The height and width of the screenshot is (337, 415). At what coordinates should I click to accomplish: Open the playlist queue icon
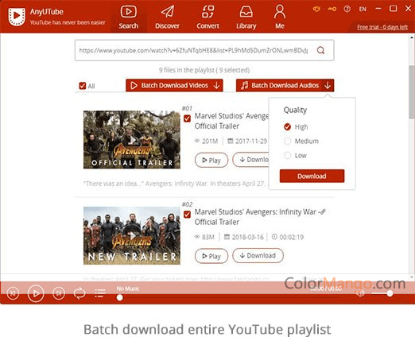(x=100, y=293)
